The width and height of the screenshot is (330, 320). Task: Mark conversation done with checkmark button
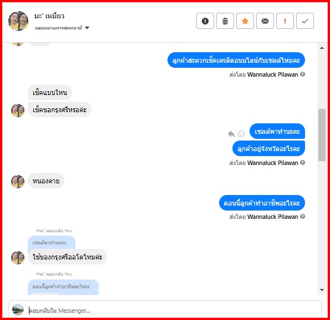(305, 21)
